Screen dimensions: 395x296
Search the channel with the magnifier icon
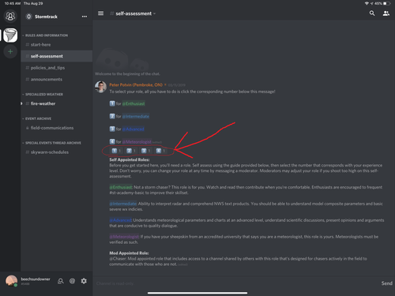click(x=372, y=13)
